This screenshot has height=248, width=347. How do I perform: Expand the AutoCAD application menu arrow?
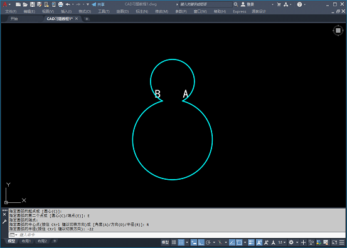pos(9,4)
